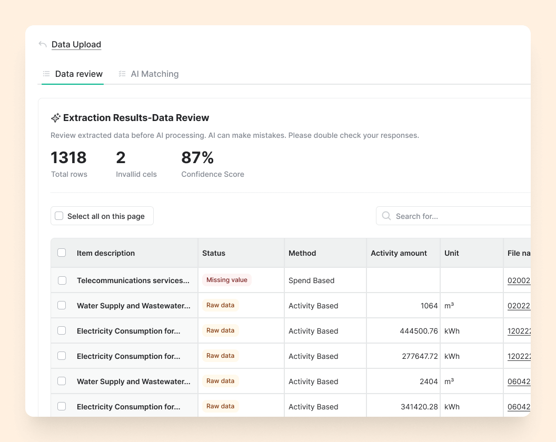Open the Data review tab
556x442 pixels.
tap(78, 74)
